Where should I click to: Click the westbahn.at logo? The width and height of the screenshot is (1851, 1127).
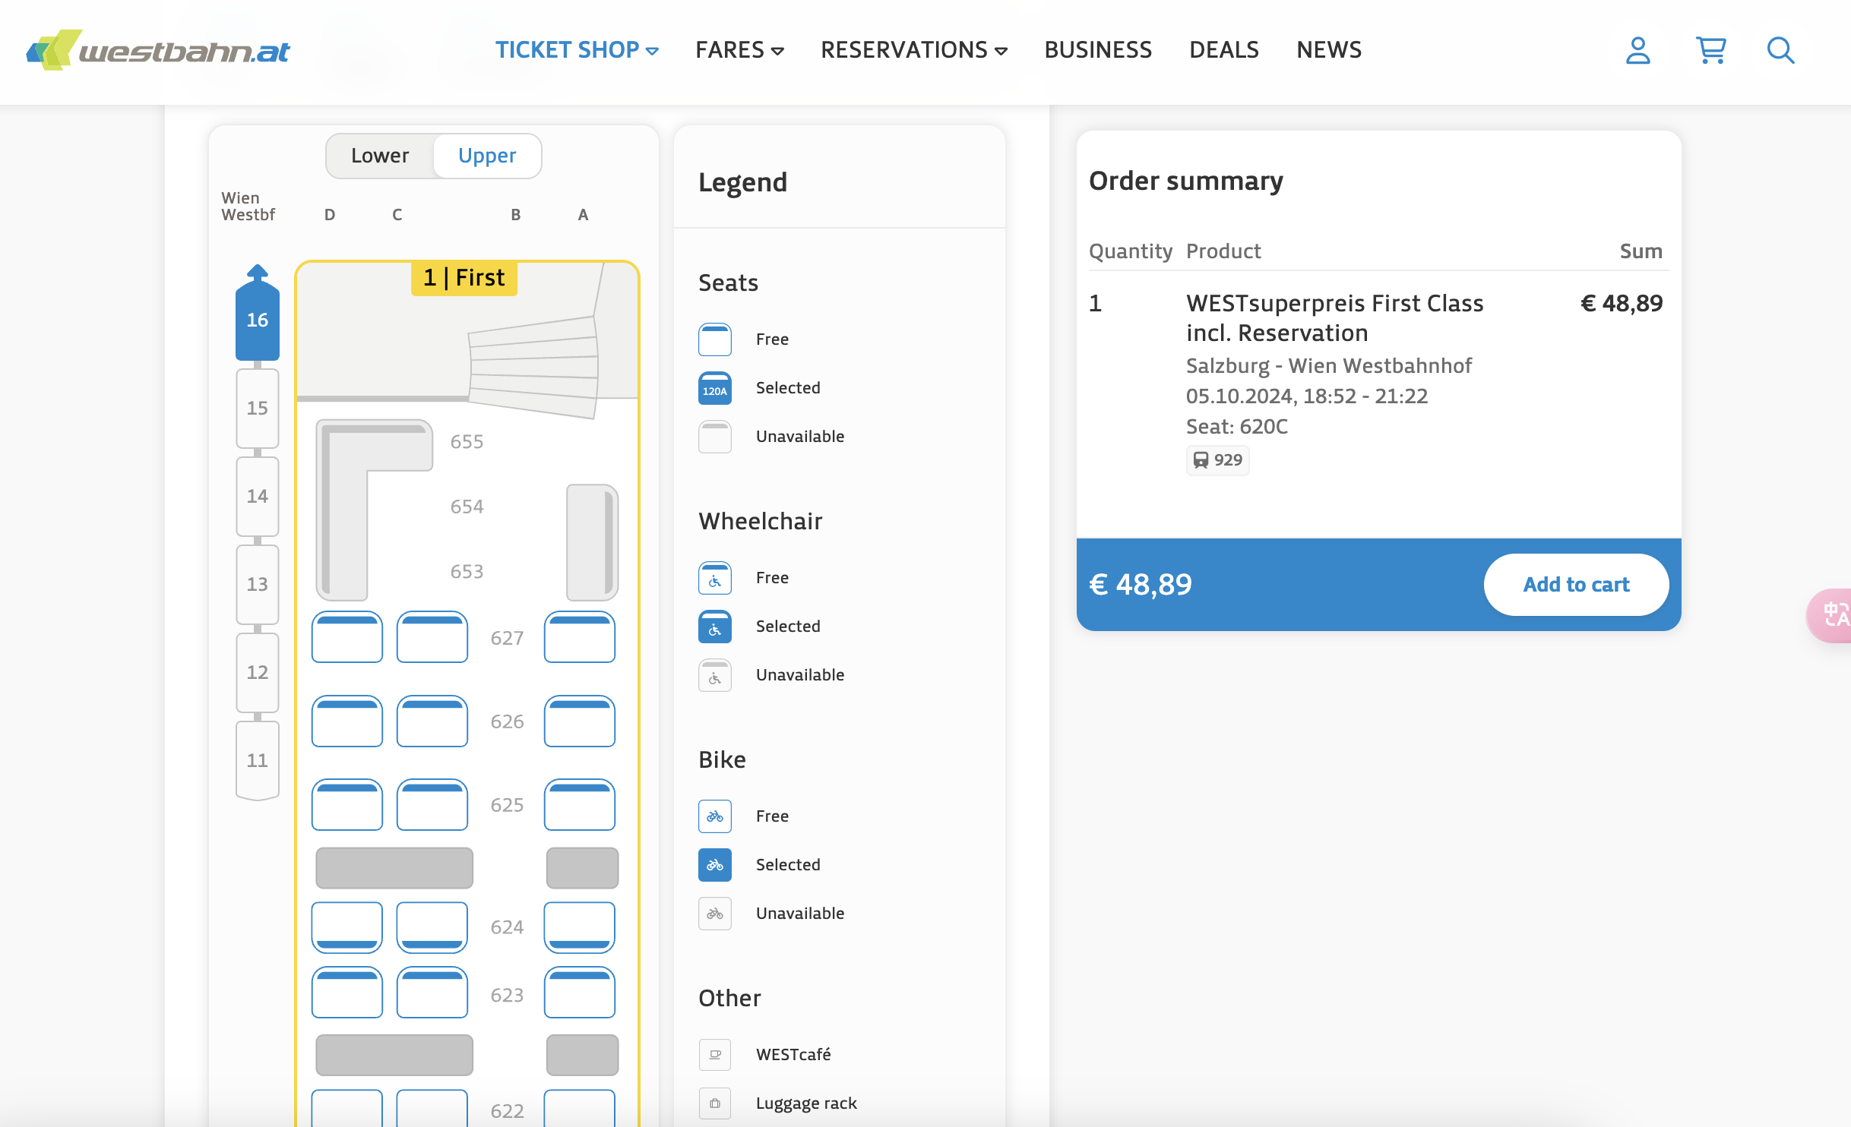pyautogui.click(x=158, y=50)
